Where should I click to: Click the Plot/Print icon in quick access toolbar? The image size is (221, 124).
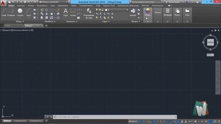click(25, 2)
